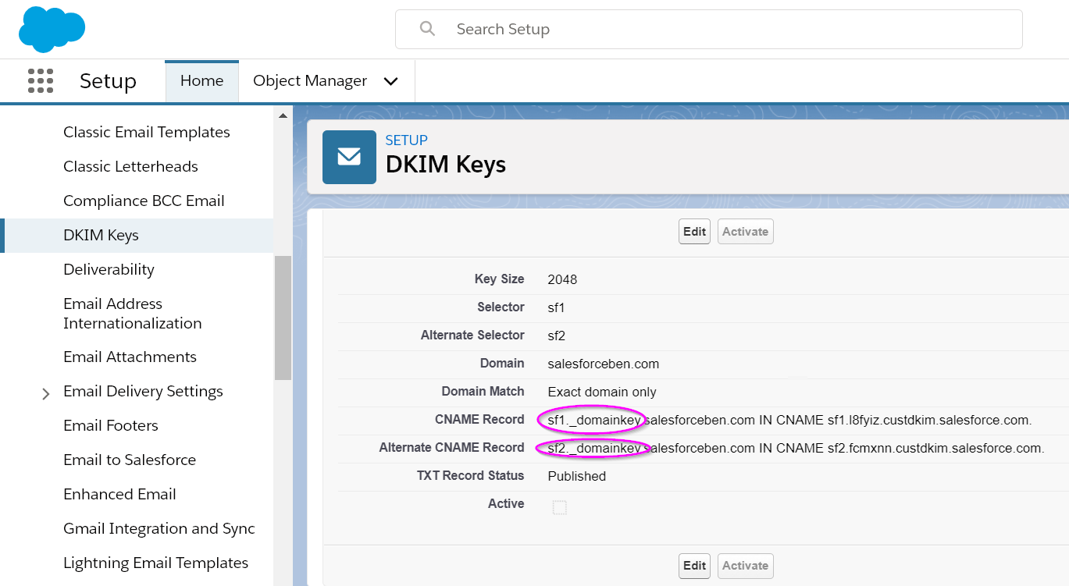Click the bottom Edit button
Viewport: 1069px width, 586px height.
[x=694, y=566]
